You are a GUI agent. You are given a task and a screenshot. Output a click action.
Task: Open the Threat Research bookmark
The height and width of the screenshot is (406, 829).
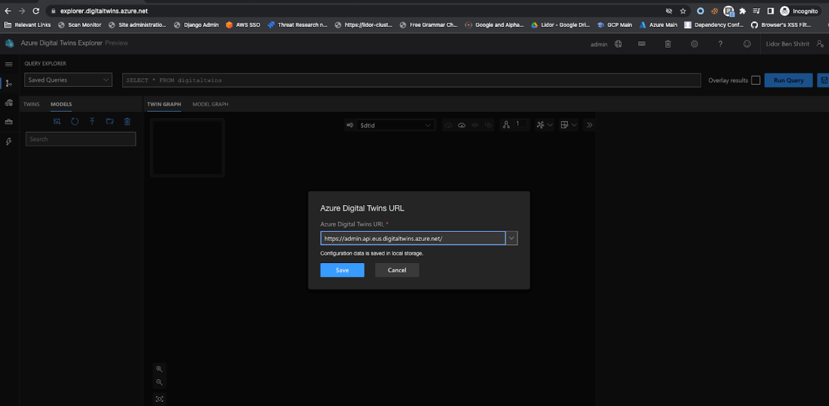point(297,25)
